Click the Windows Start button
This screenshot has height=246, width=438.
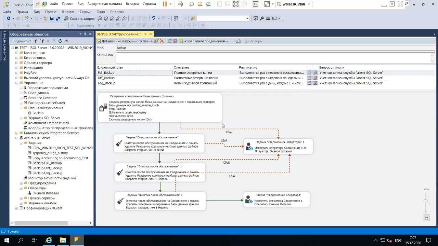click(7, 240)
